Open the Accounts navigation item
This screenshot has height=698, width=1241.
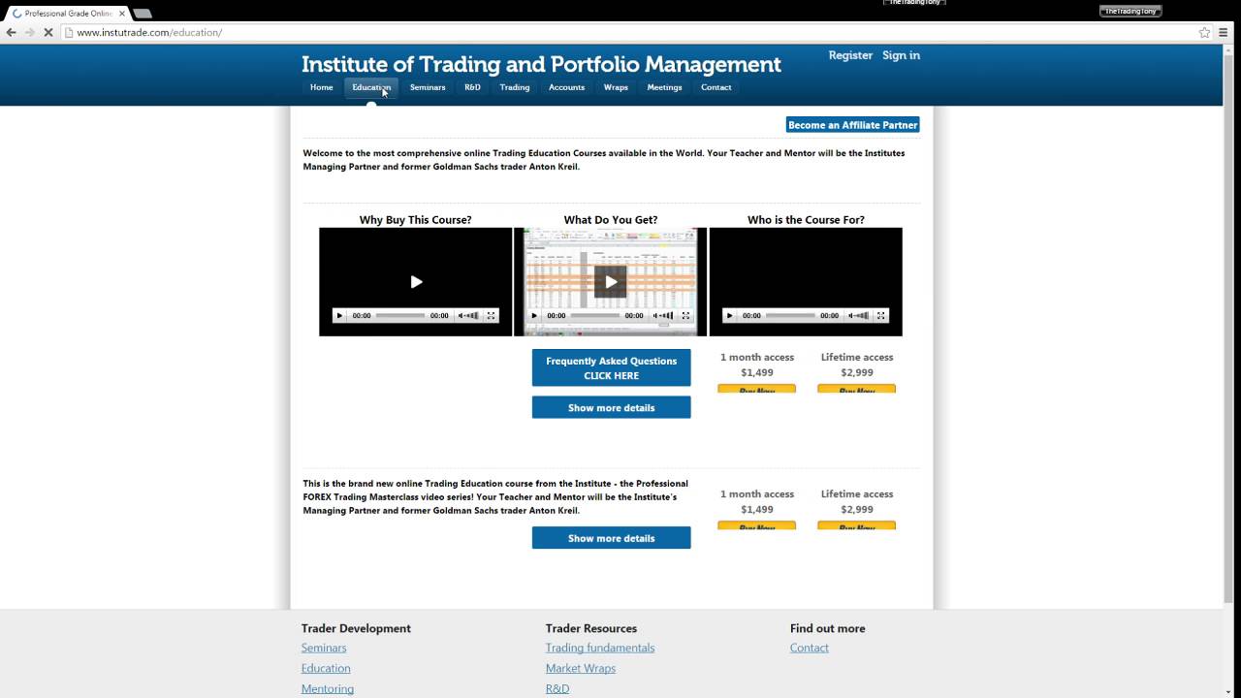click(x=567, y=87)
